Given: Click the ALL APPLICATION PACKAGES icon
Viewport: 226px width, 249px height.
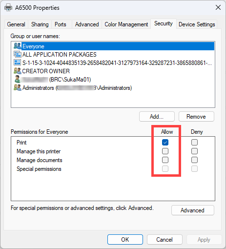Looking at the screenshot, I should coord(18,54).
